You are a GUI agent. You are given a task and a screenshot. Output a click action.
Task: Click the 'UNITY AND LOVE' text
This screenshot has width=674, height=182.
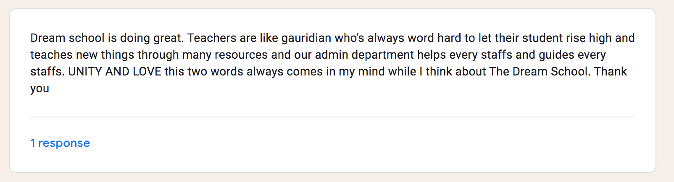click(115, 72)
